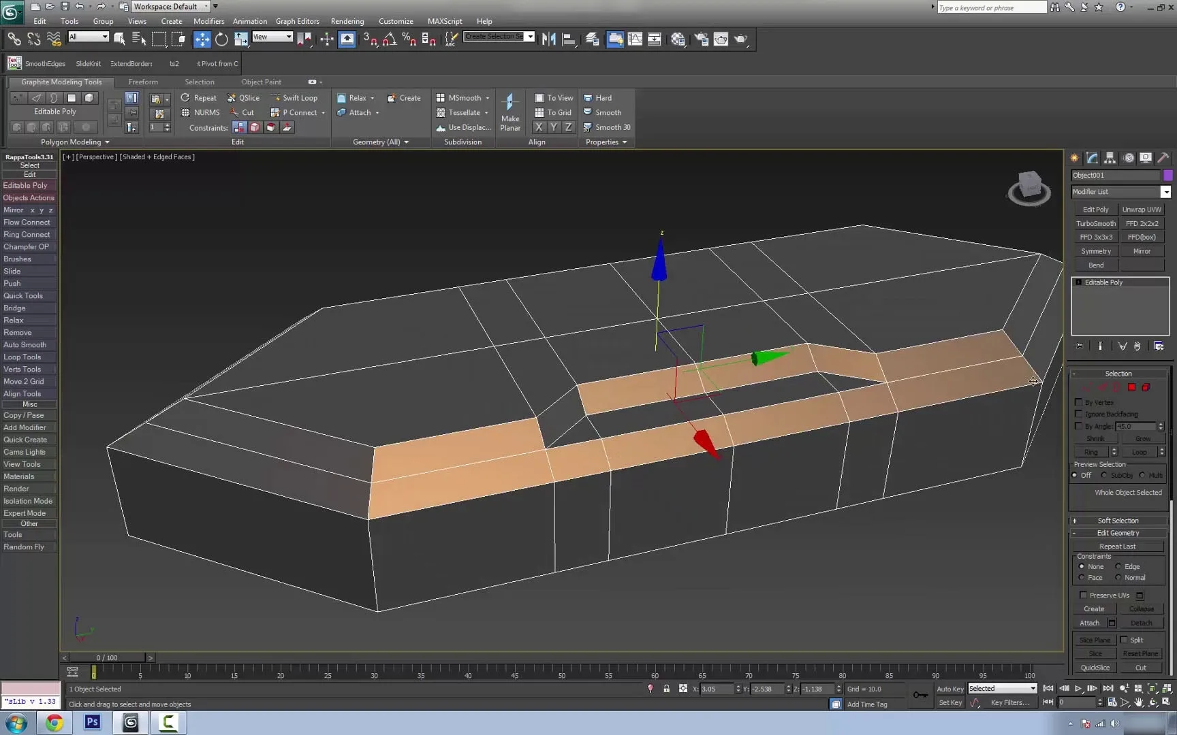Select the Move tool in main toolbar
Screen dimensions: 1177x735
click(x=202, y=39)
